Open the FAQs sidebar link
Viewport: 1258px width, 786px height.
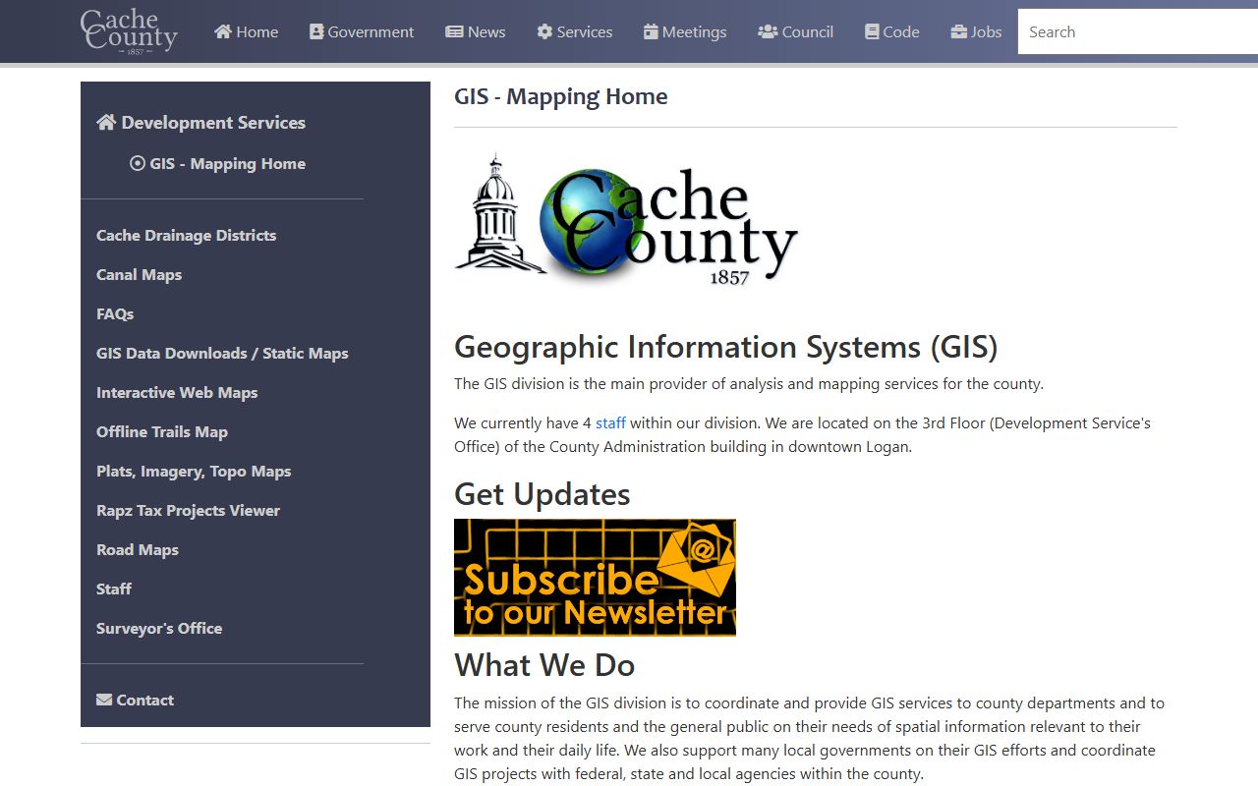115,313
